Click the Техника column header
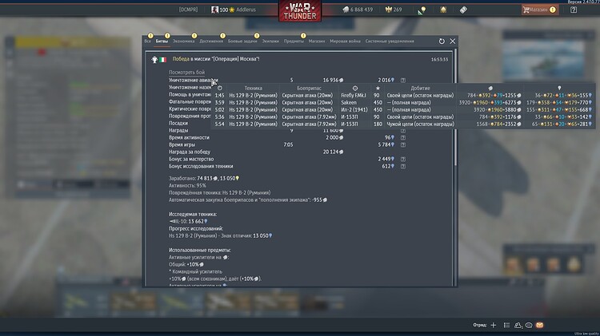The width and height of the screenshot is (600, 336). [x=254, y=89]
